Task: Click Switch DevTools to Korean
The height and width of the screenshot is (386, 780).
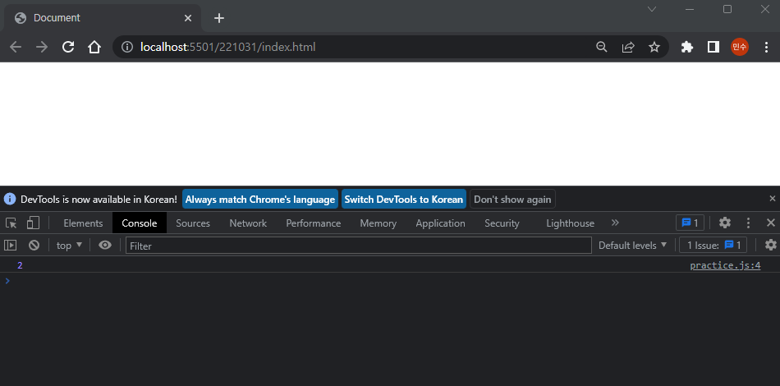Action: pos(404,200)
